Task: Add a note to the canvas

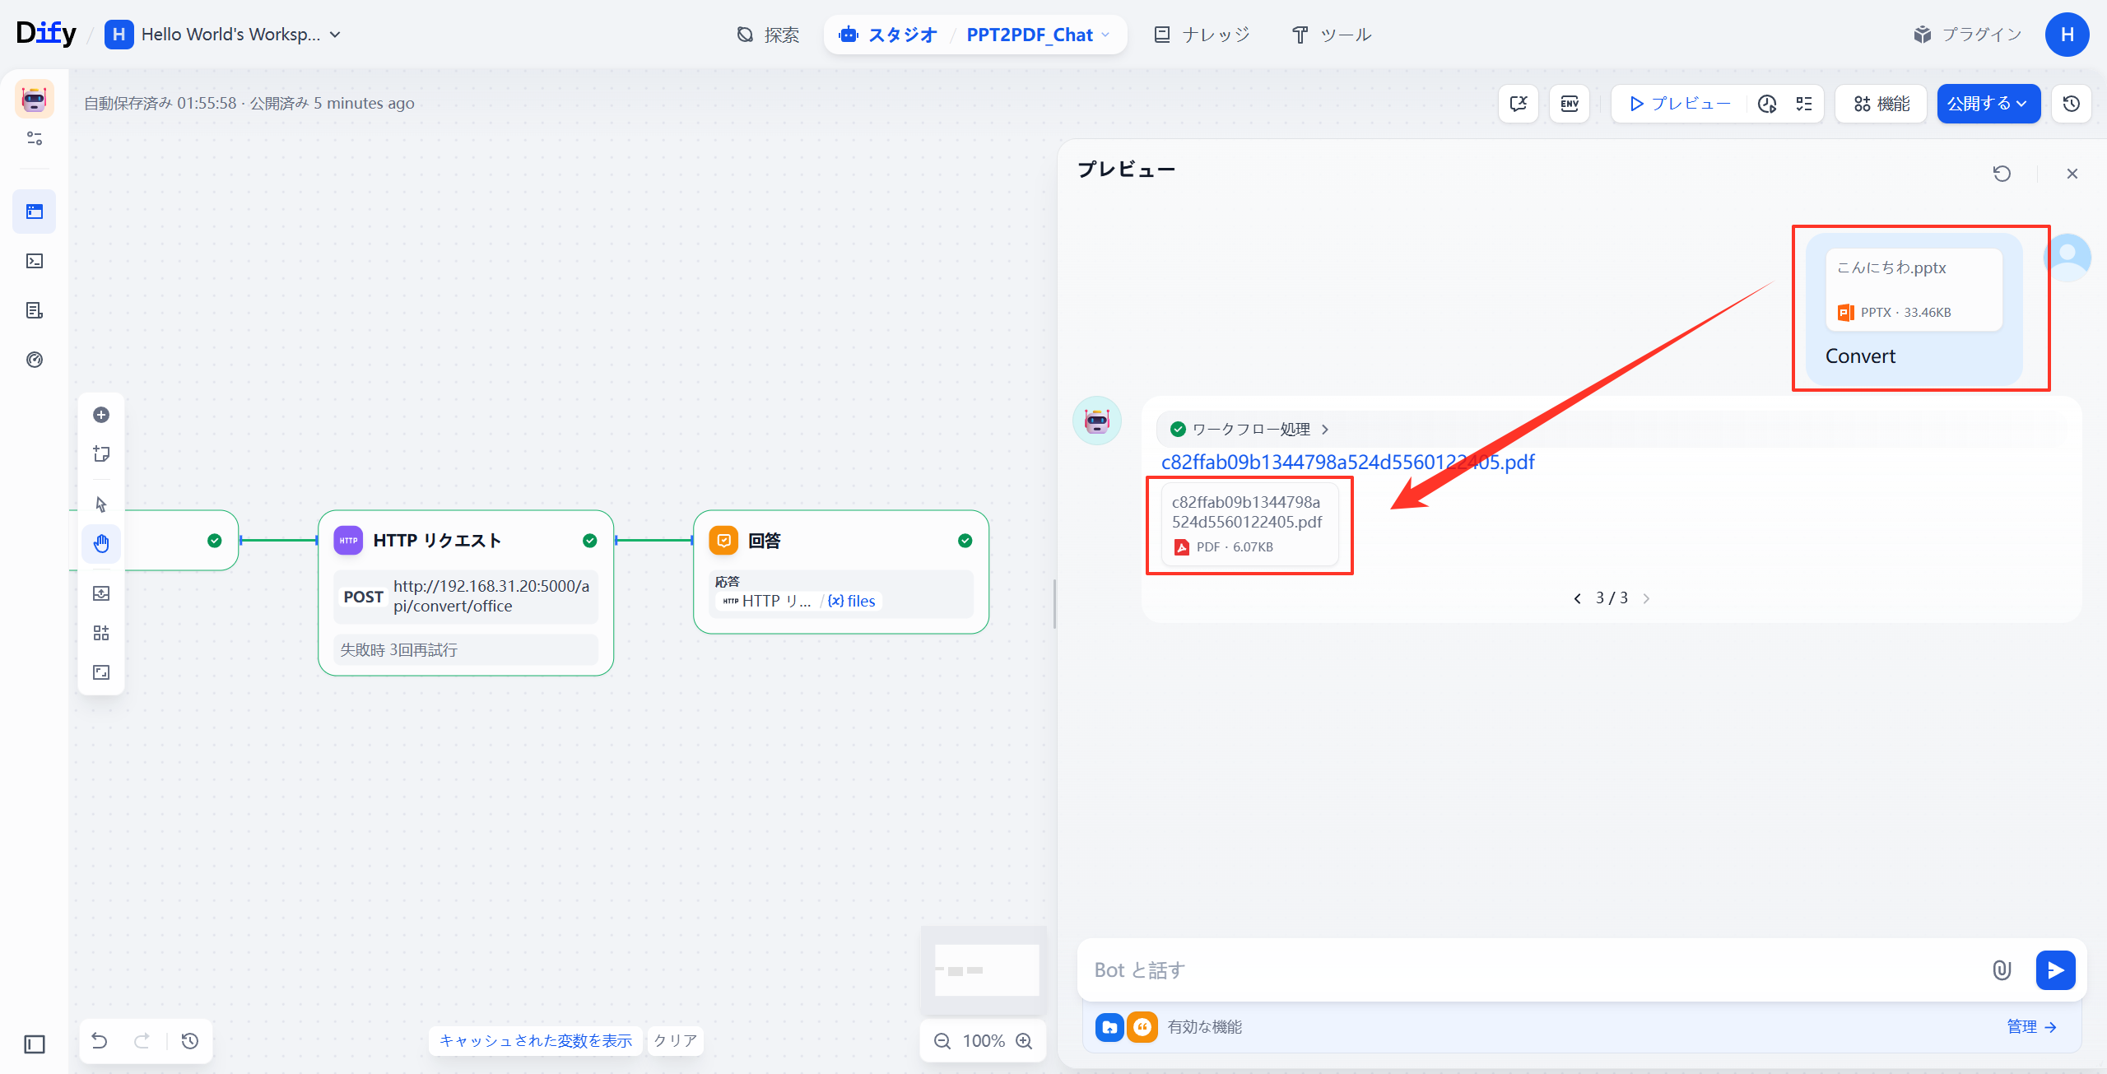Action: [101, 454]
